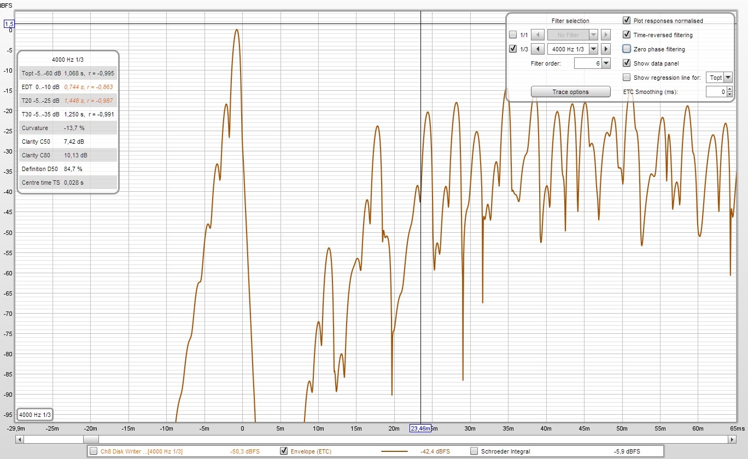
Task: Click the Definition D50 row
Action: coord(68,169)
